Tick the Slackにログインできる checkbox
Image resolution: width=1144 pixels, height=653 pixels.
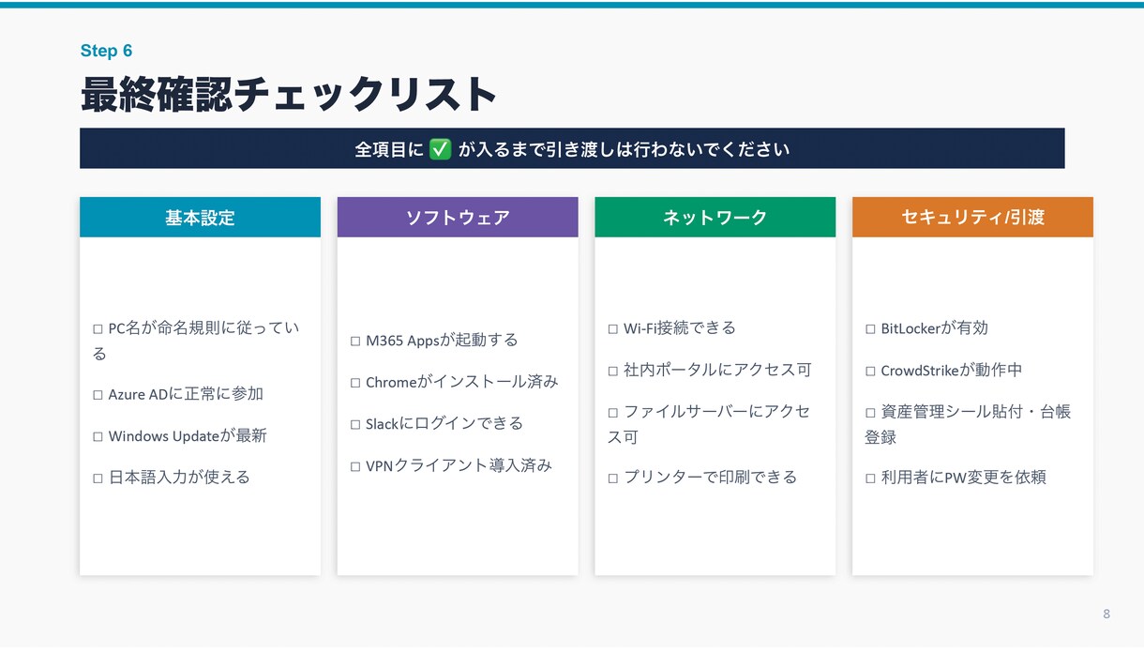tap(355, 424)
